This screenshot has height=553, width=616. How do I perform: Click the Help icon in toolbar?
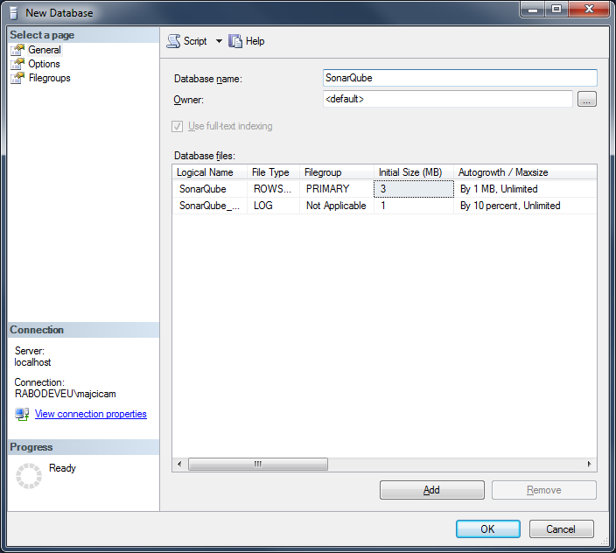234,41
